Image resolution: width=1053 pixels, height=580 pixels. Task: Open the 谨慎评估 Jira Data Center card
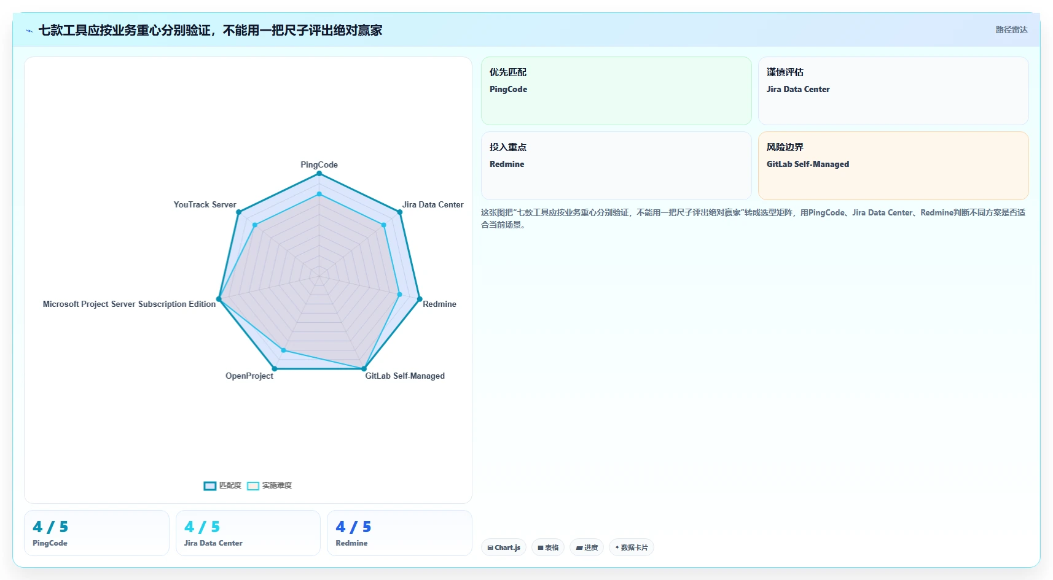point(893,91)
